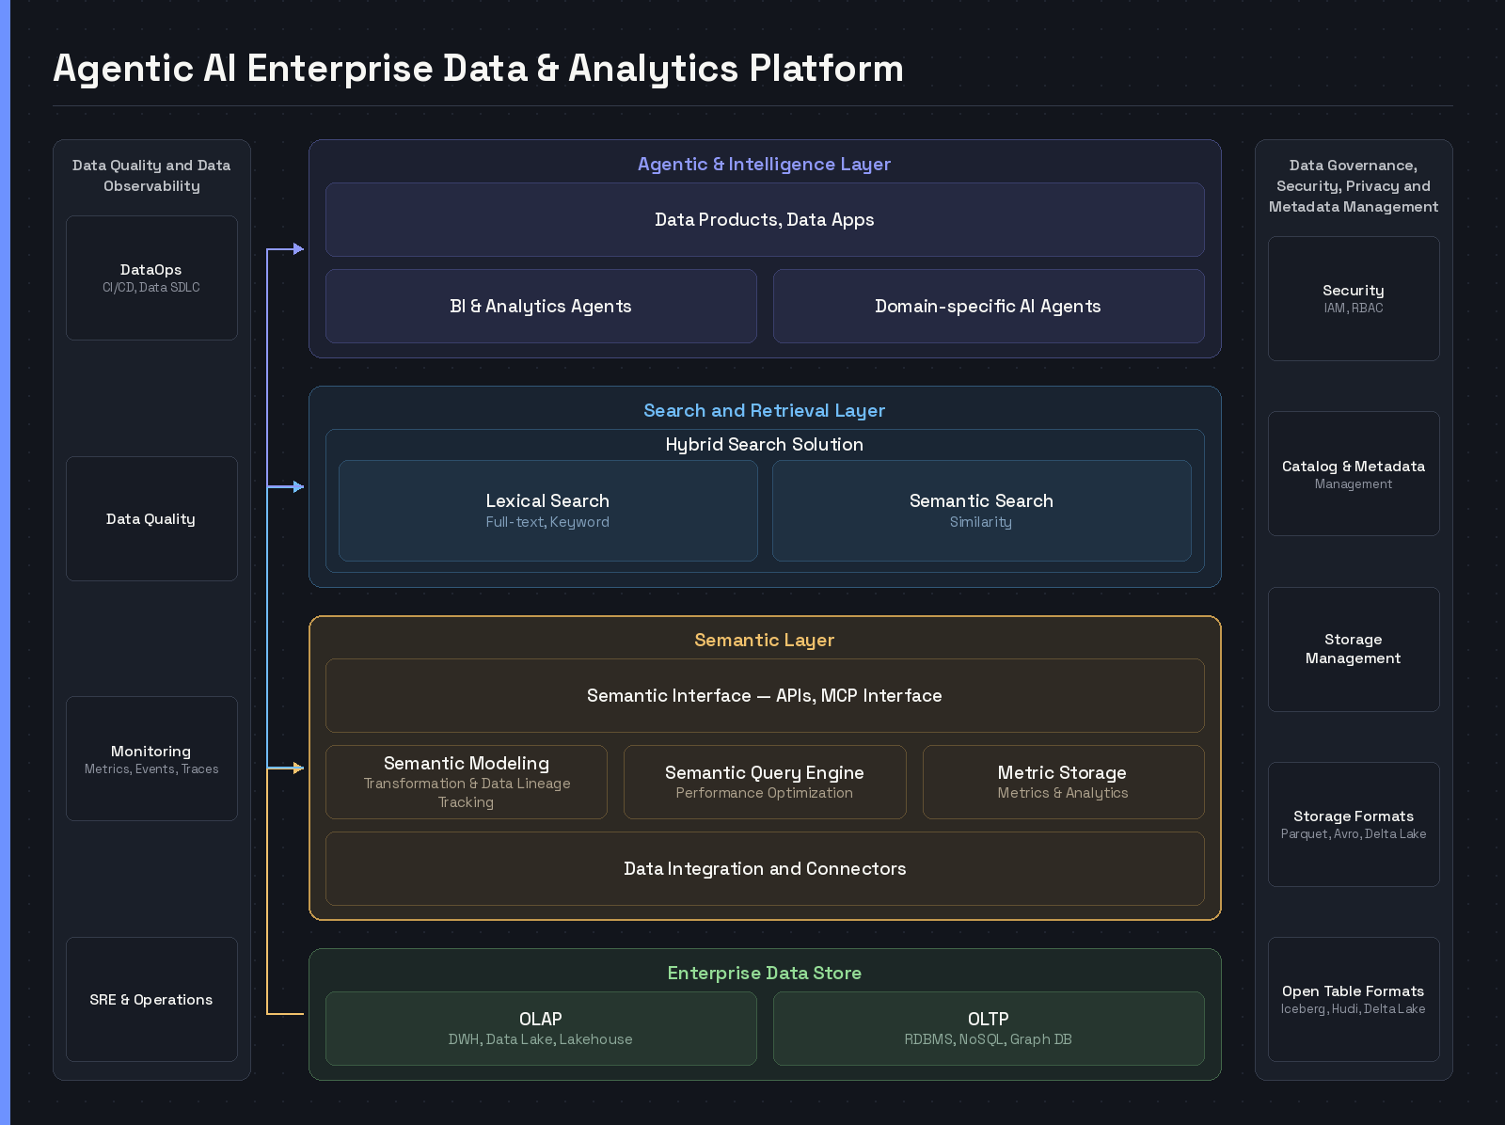Click the Domain-specific AI Agents block
The height and width of the screenshot is (1125, 1505).
(989, 307)
